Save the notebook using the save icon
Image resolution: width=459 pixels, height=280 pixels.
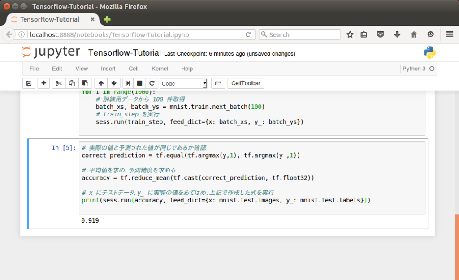pyautogui.click(x=29, y=83)
